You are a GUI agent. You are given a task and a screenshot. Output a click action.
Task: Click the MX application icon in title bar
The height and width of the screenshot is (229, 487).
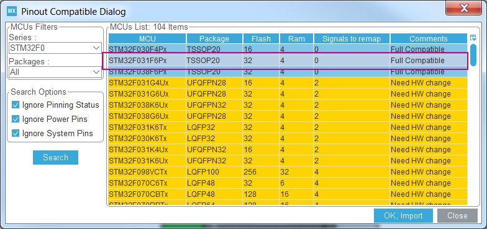11,12
